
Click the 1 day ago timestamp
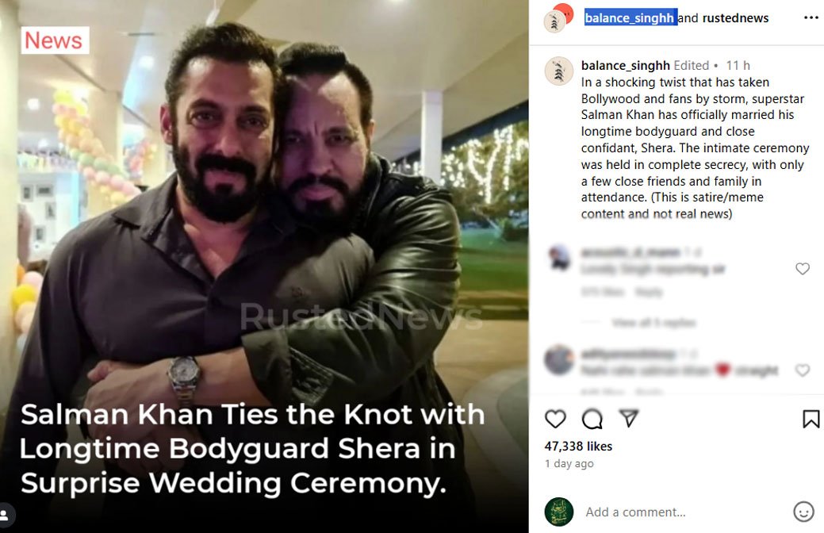[569, 464]
